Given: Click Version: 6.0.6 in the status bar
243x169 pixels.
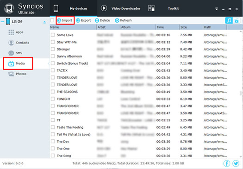Looking at the screenshot, I should coord(13,163).
